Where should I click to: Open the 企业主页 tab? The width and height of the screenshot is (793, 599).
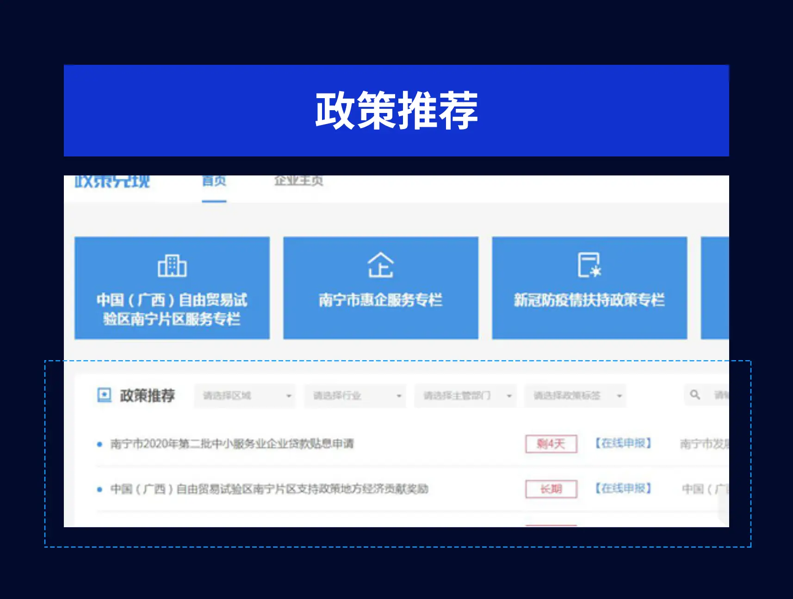[298, 181]
